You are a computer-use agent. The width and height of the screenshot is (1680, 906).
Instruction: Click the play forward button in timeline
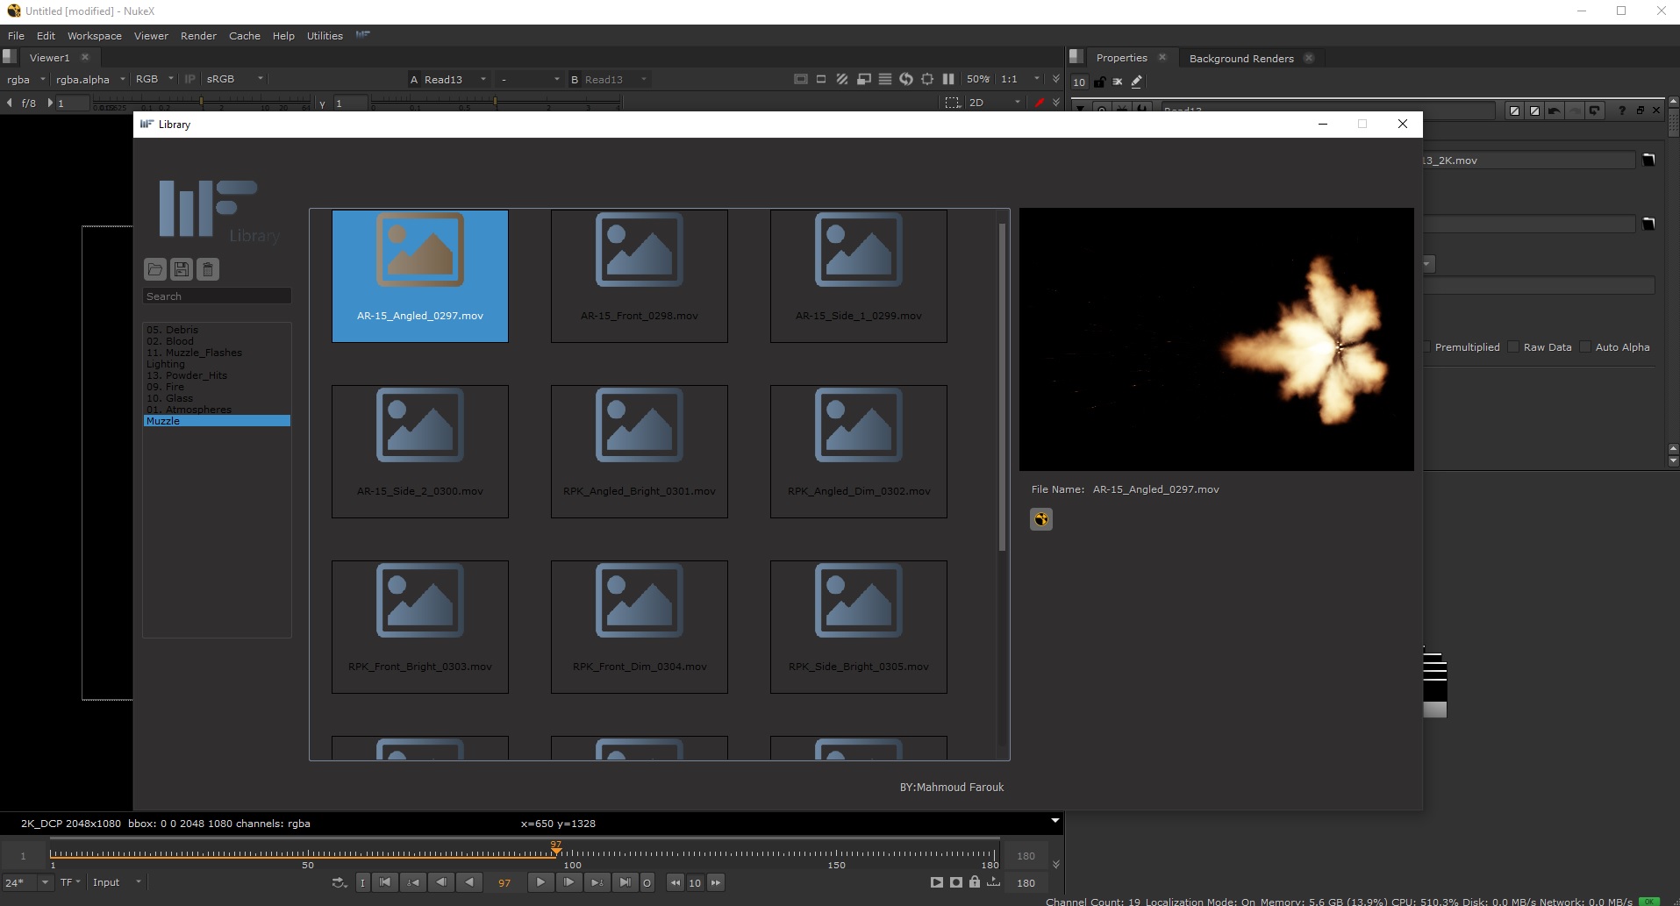coord(540,882)
